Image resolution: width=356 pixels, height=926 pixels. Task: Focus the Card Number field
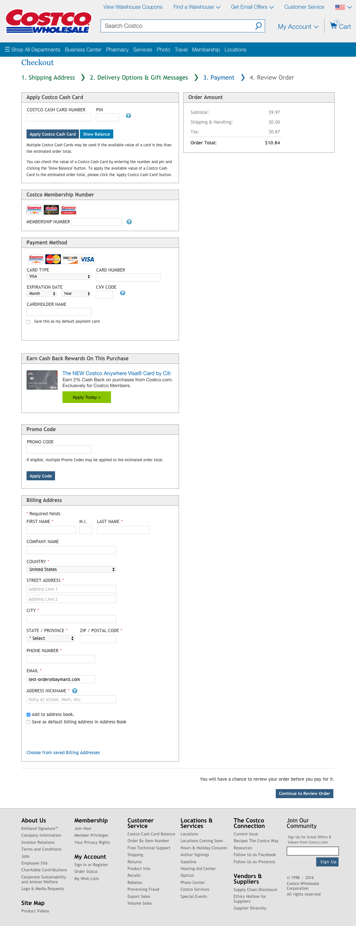(128, 277)
